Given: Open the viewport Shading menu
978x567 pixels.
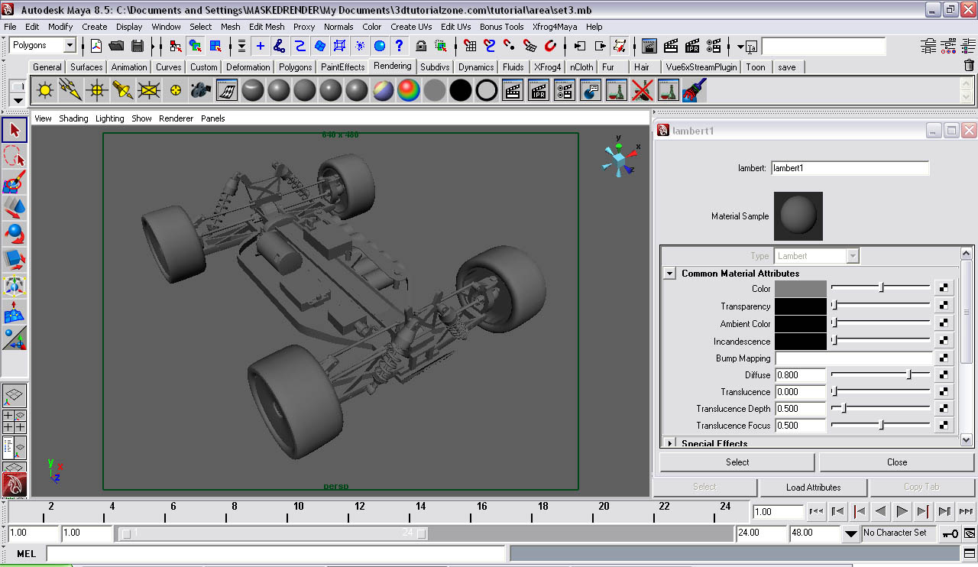Looking at the screenshot, I should point(73,118).
